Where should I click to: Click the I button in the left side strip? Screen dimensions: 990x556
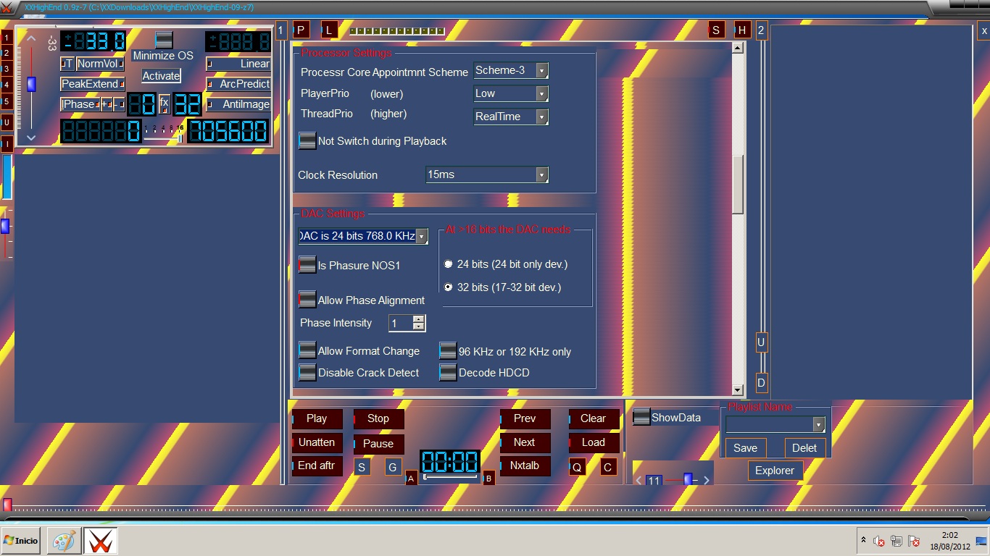(7, 144)
